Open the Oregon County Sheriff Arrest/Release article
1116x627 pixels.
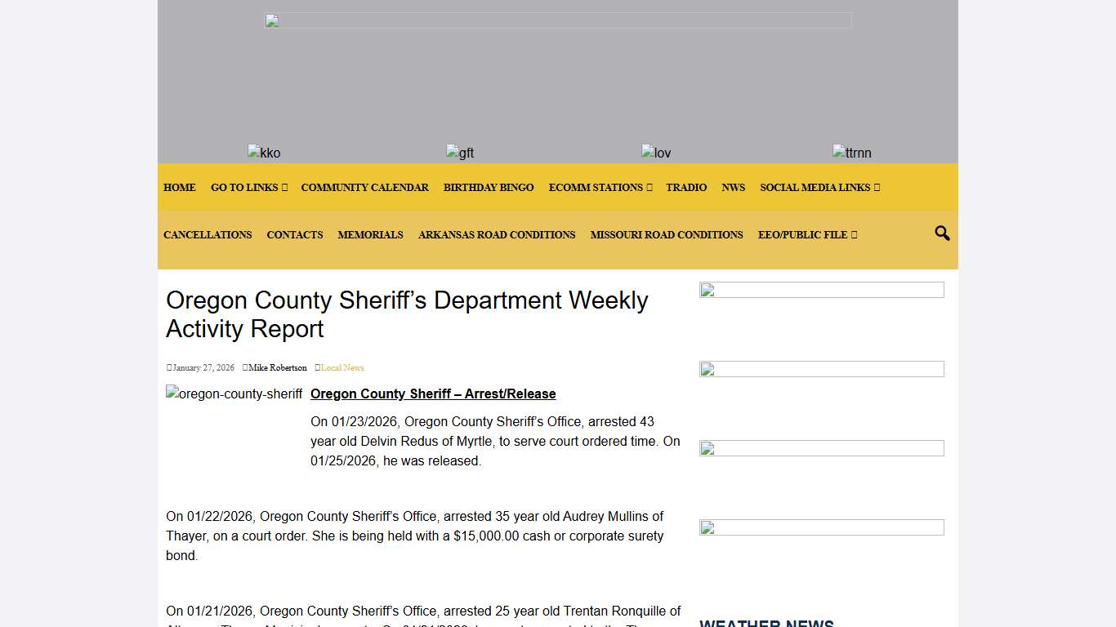pyautogui.click(x=432, y=394)
